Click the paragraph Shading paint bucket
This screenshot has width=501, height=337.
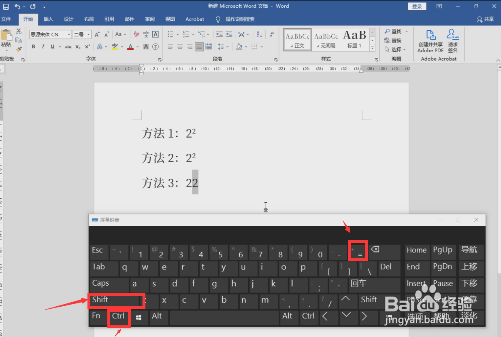pos(239,47)
